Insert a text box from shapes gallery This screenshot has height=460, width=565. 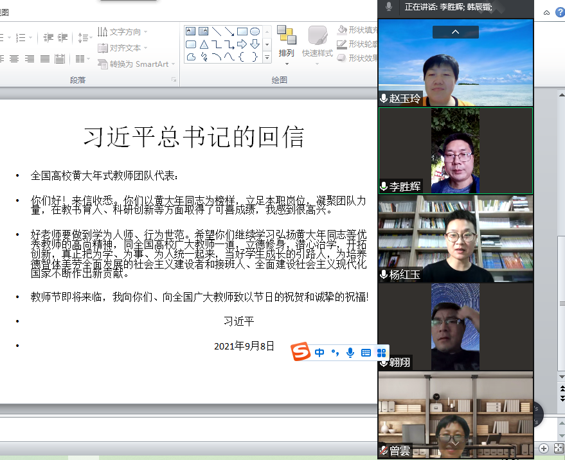pyautogui.click(x=191, y=31)
